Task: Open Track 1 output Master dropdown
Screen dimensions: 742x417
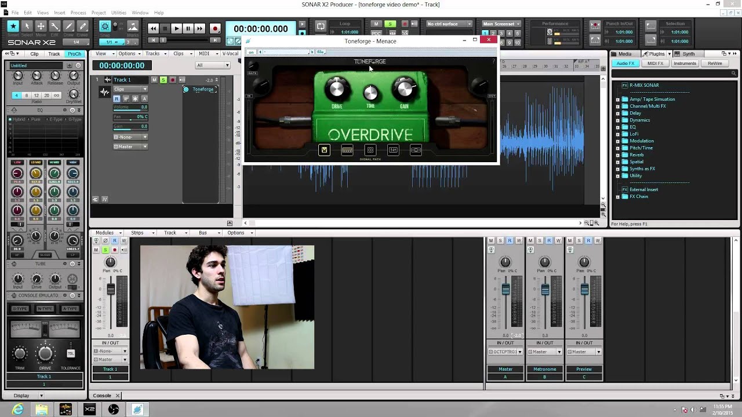Action: (x=130, y=147)
